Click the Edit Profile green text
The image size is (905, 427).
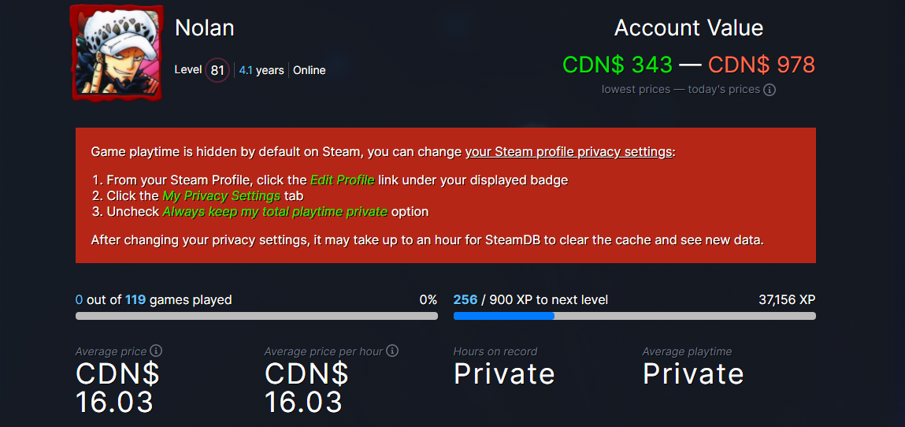coord(343,180)
